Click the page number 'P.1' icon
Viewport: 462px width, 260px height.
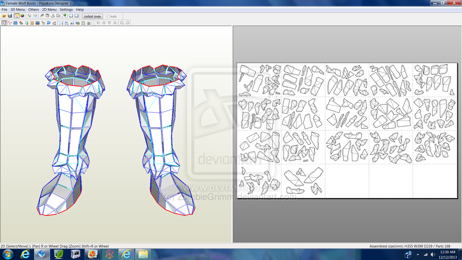click(72, 23)
